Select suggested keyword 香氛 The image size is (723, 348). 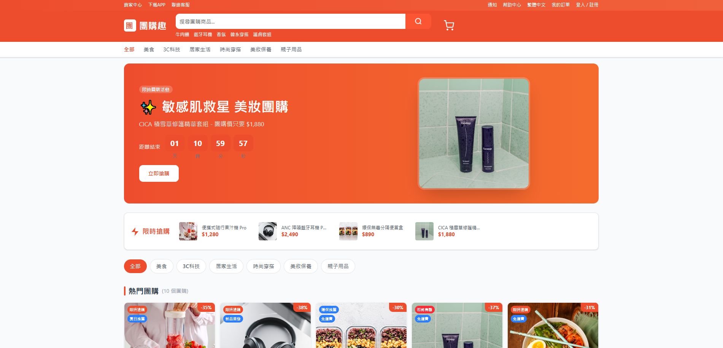click(x=221, y=35)
